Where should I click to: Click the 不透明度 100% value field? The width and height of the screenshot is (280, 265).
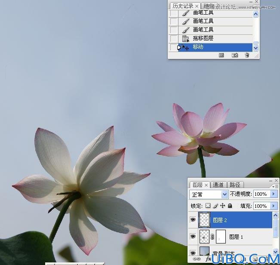click(262, 194)
